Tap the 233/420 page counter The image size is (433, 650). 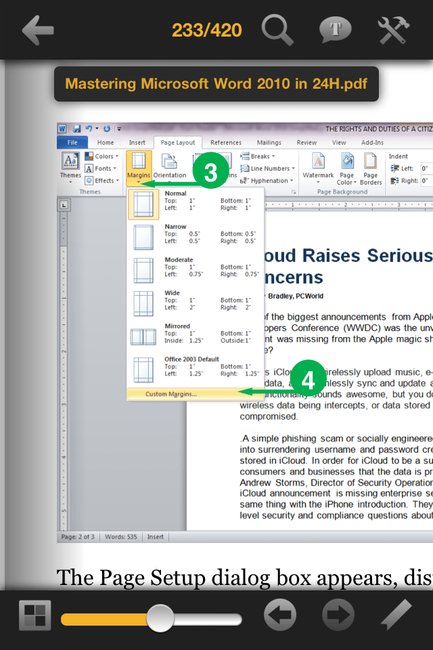[207, 30]
